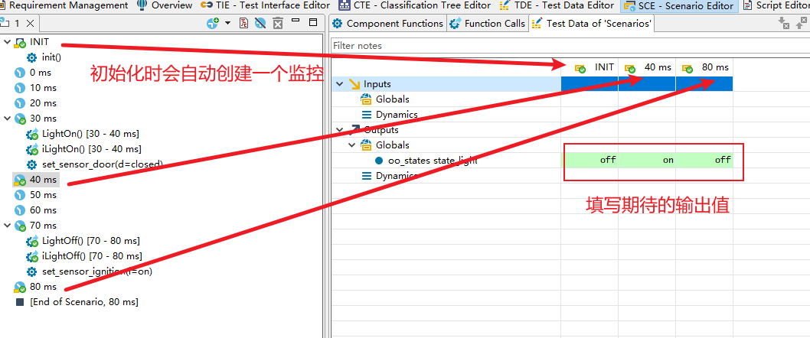This screenshot has width=810, height=338.
Task: Click the black square End of Scenario icon
Action: (20, 302)
